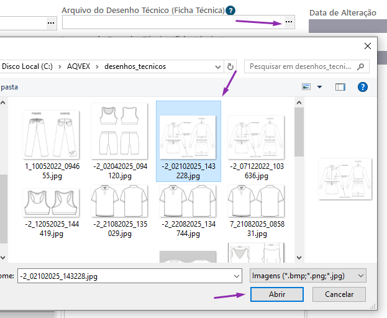Open the address bar history dropdown
The width and height of the screenshot is (387, 318).
217,66
